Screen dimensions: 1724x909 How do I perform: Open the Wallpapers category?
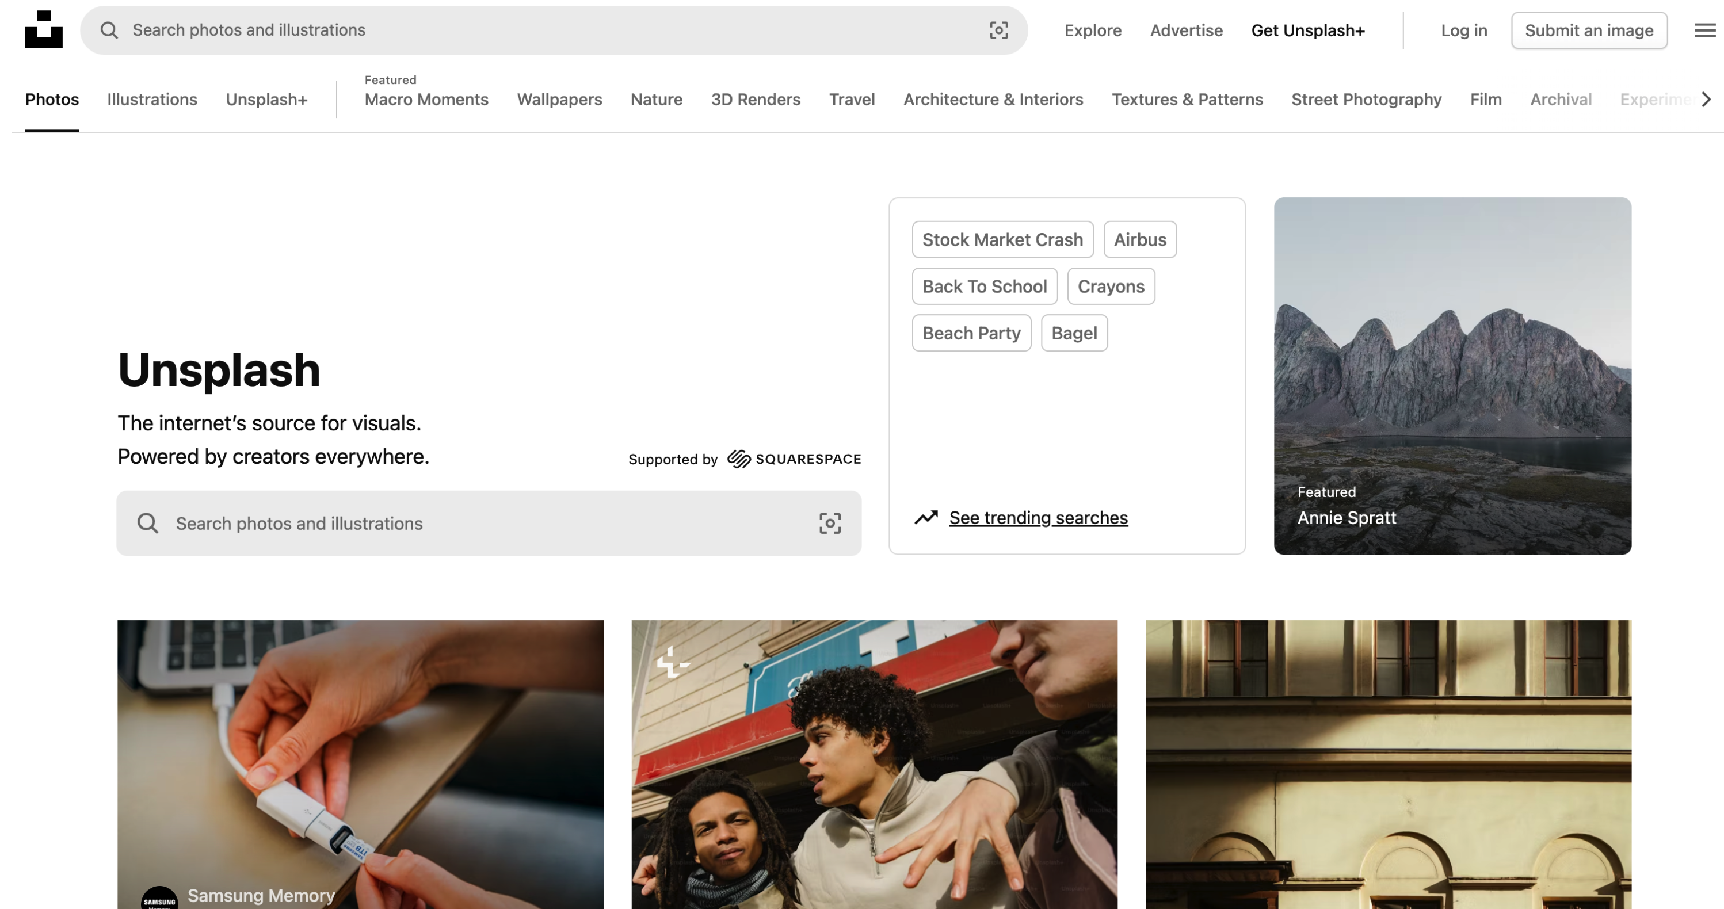559,99
